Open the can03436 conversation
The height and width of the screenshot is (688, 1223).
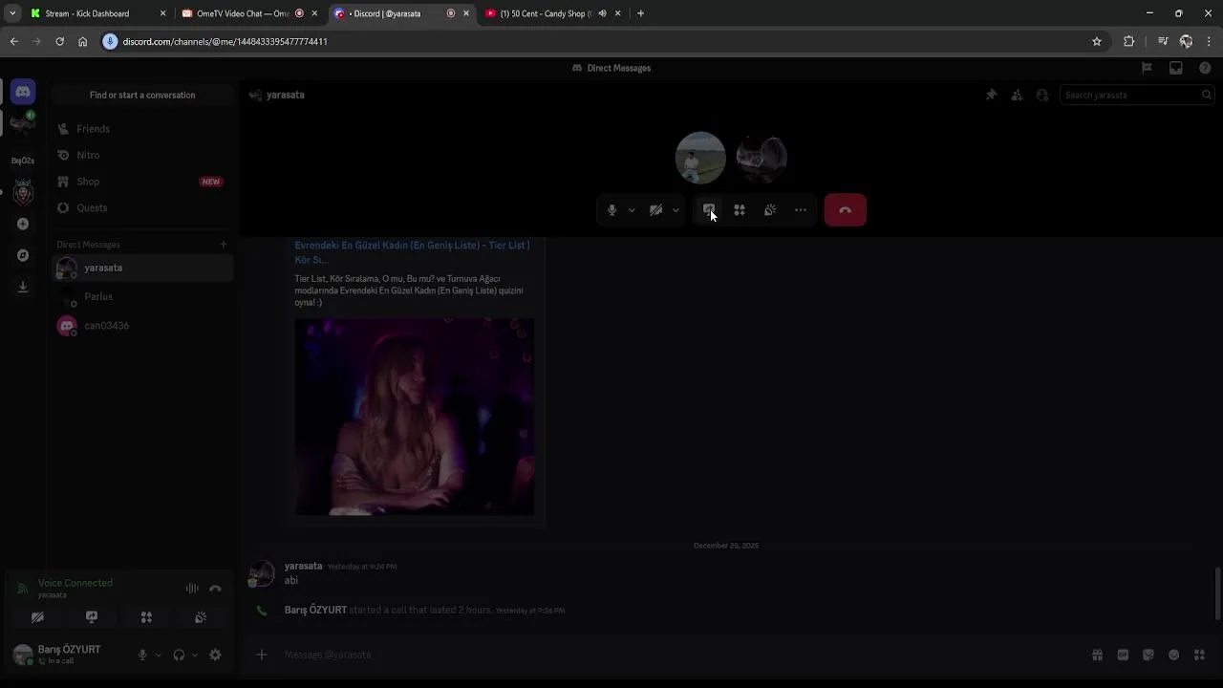coord(142,326)
